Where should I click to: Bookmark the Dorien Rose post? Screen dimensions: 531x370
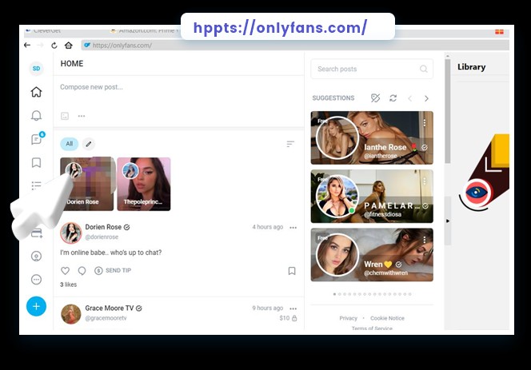pos(292,271)
